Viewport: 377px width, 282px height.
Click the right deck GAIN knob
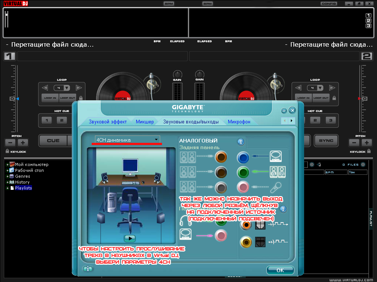coord(200,74)
